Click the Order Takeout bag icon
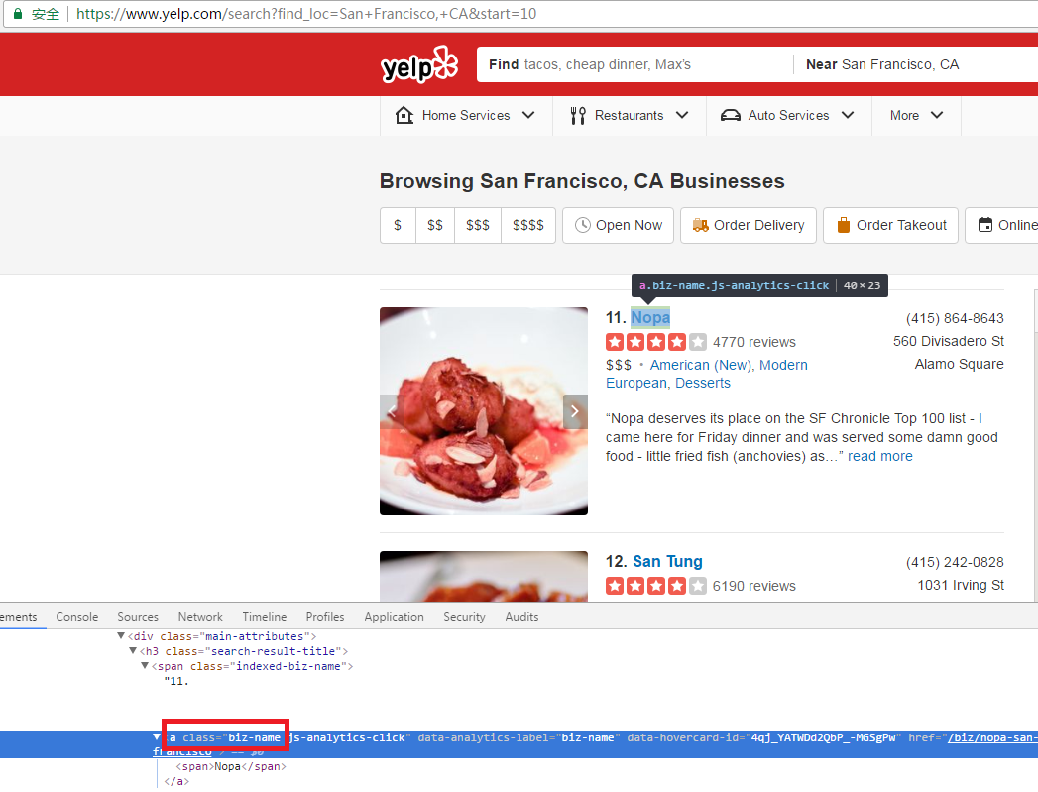This screenshot has height=792, width=1038. pos(844,225)
